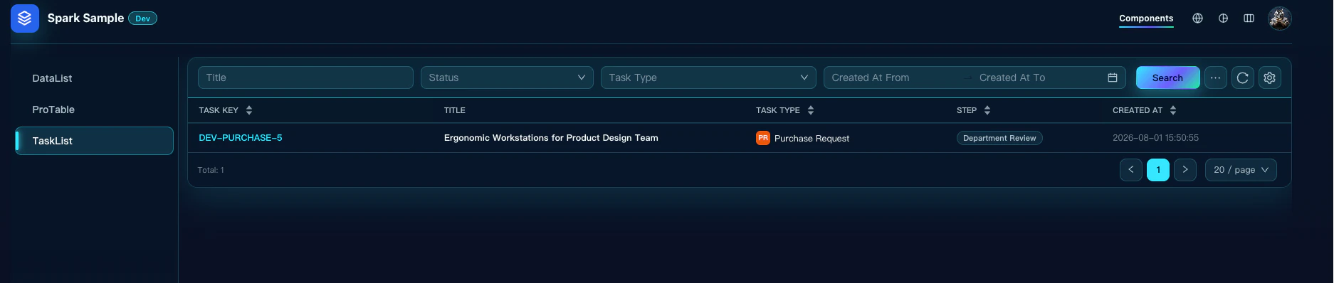The width and height of the screenshot is (1334, 283).
Task: Click the Spark Sample logo icon
Action: point(25,18)
